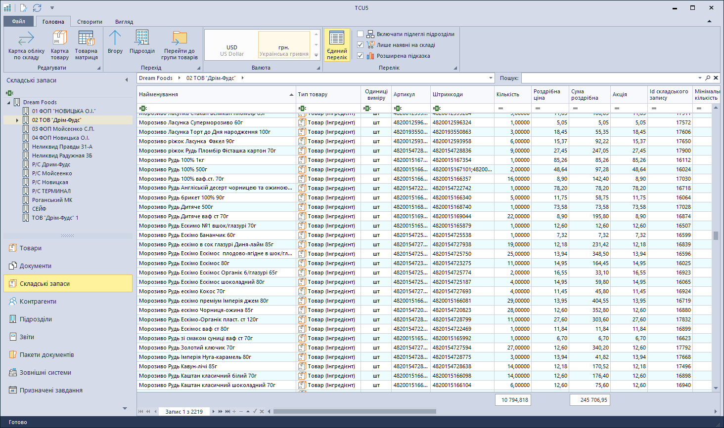Click the search magnifier icon

click(708, 78)
